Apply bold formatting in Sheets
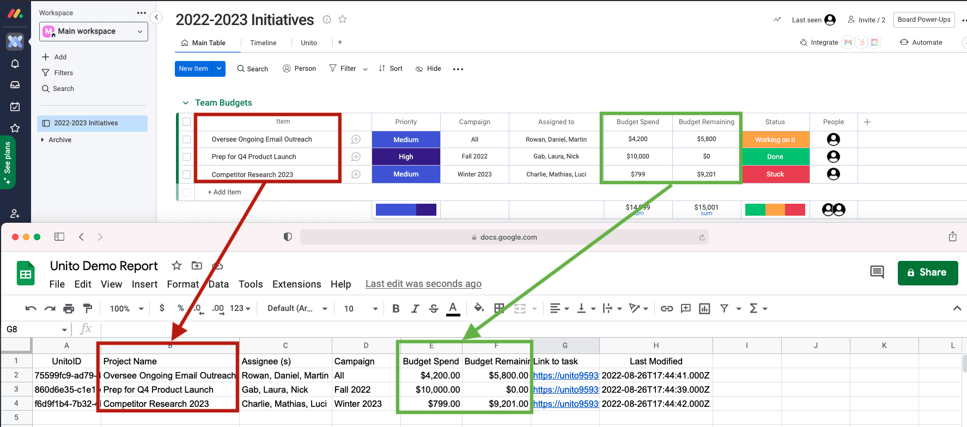This screenshot has height=427, width=967. (x=396, y=309)
